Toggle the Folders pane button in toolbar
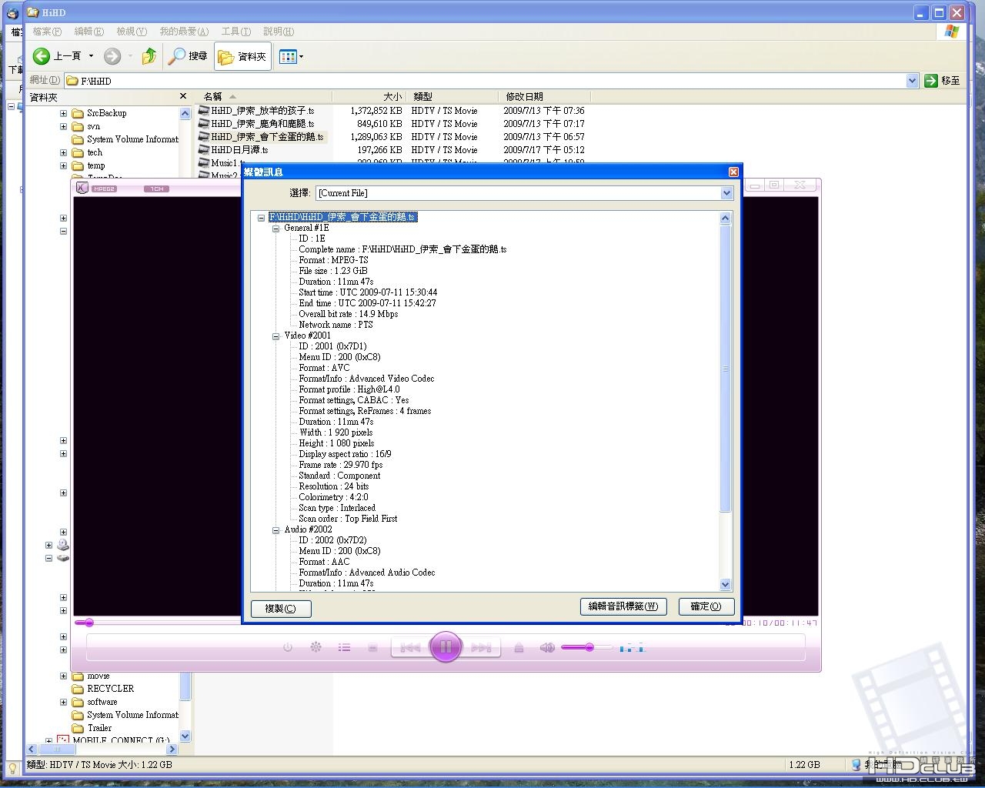Viewport: 985px width, 788px height. coord(242,56)
